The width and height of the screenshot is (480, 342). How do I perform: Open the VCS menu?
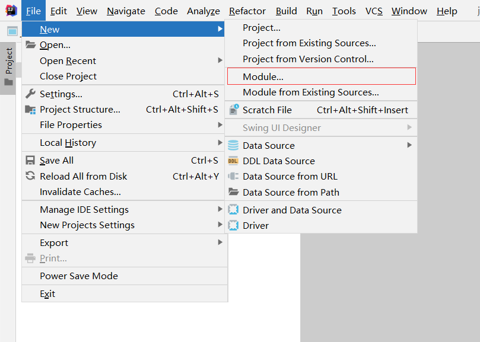point(374,11)
